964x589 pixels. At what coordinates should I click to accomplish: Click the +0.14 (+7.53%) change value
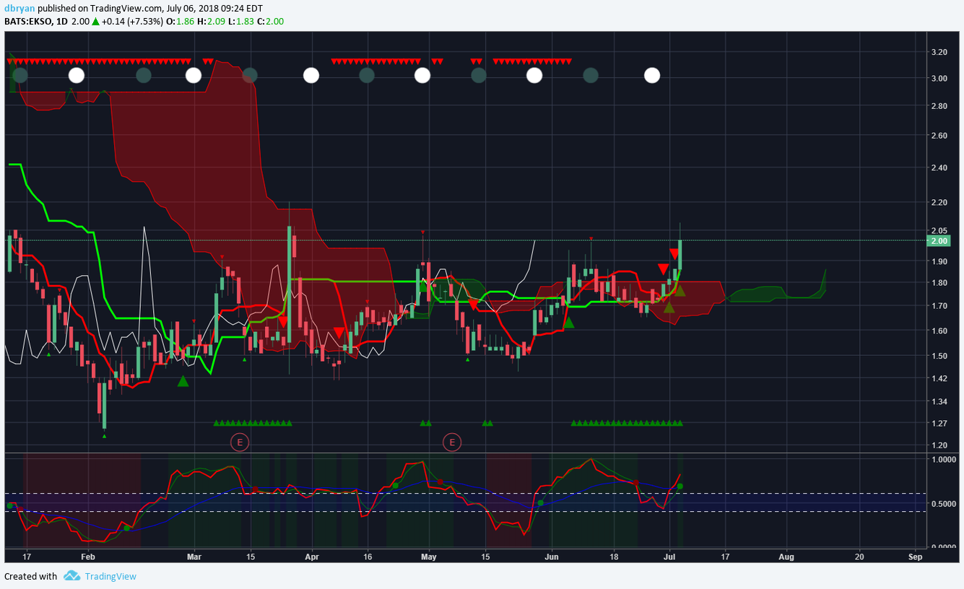[x=131, y=22]
